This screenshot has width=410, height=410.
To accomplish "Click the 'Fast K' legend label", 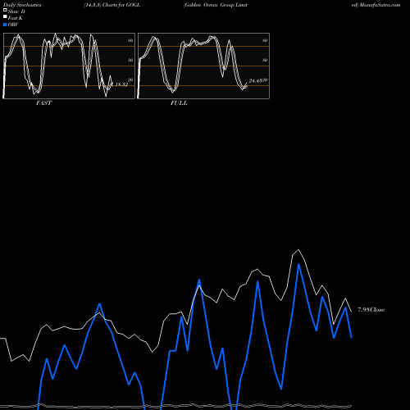I will pyautogui.click(x=16, y=18).
